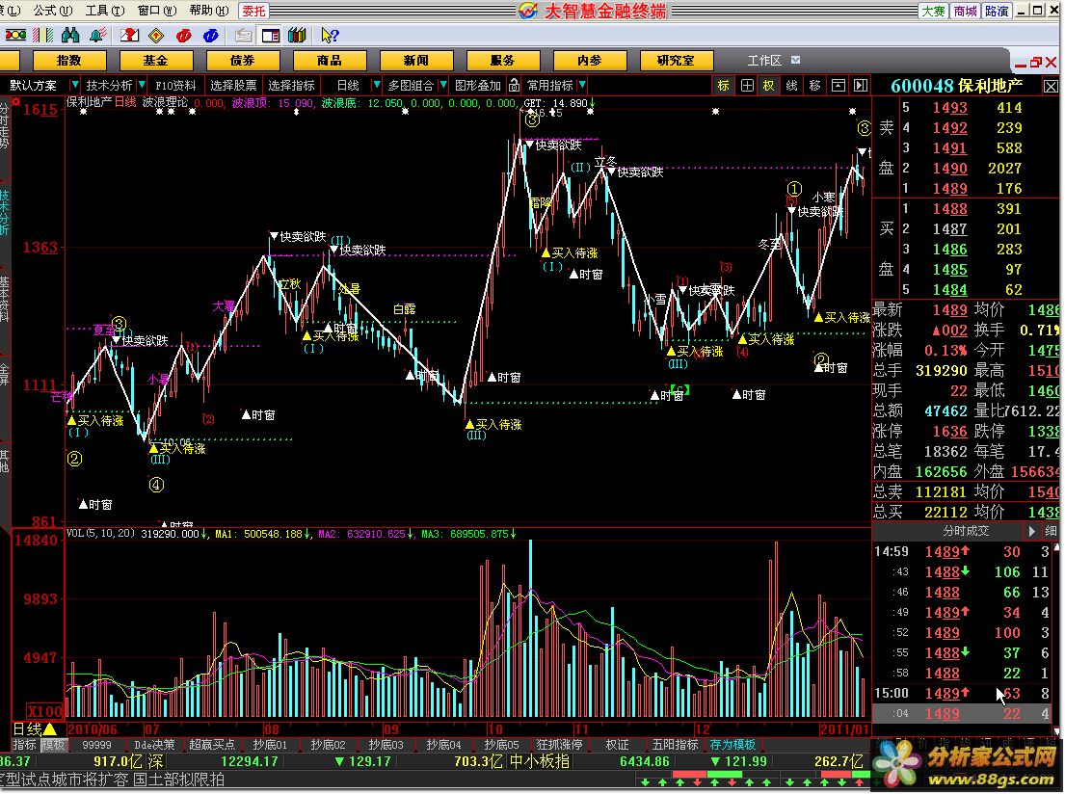Click the crosshair grid icon in the chart toolbar
Image resolution: width=1065 pixels, height=794 pixels.
click(x=747, y=85)
